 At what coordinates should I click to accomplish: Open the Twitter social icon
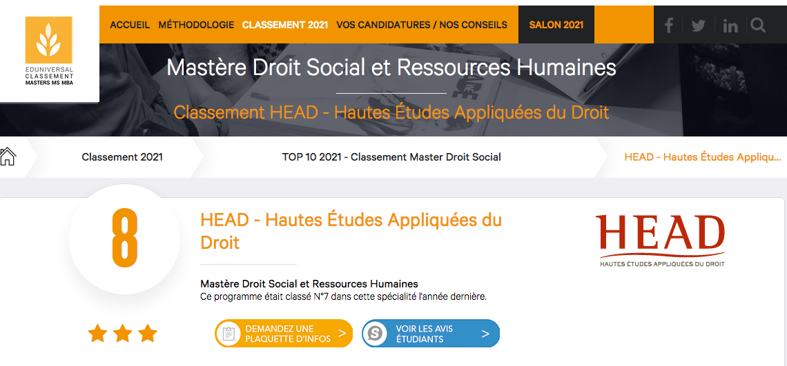[698, 26]
